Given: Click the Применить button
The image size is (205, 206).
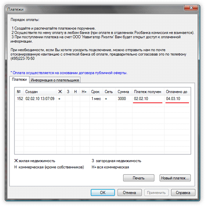Looking at the screenshot, I should tap(156, 193).
